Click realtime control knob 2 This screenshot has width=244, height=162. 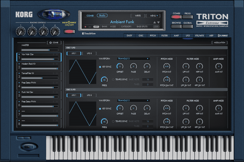click(32, 31)
